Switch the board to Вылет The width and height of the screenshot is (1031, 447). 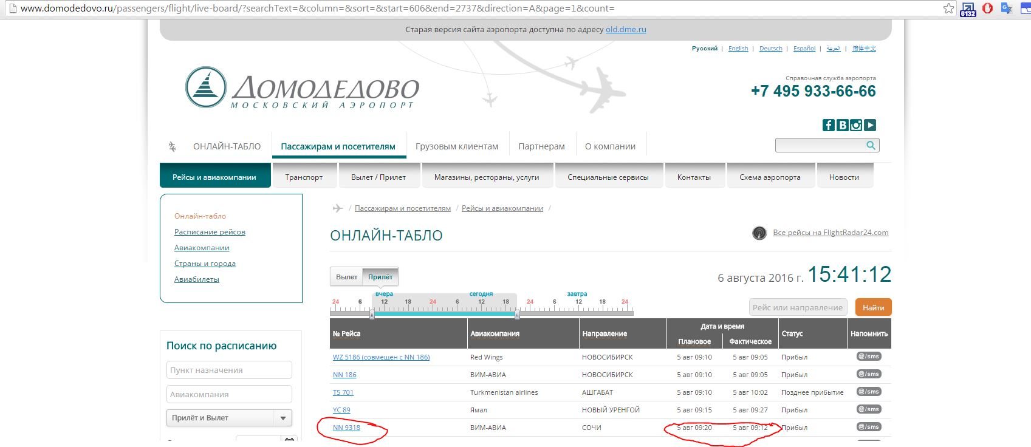(x=347, y=277)
